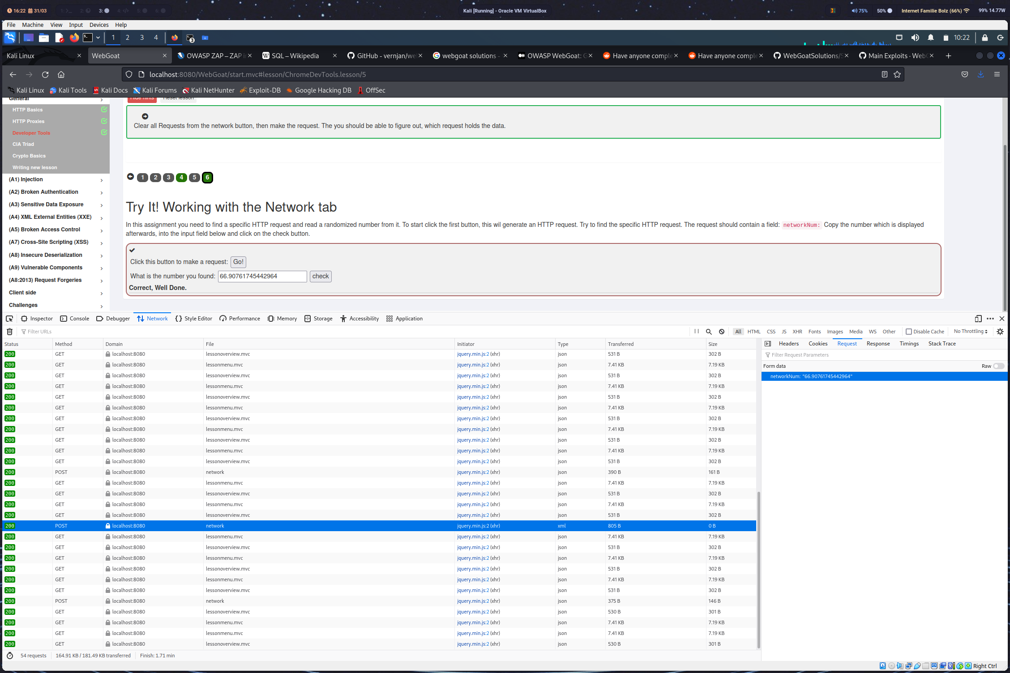Filter requests by XHR type
Screen dimensions: 1010x673
point(797,332)
